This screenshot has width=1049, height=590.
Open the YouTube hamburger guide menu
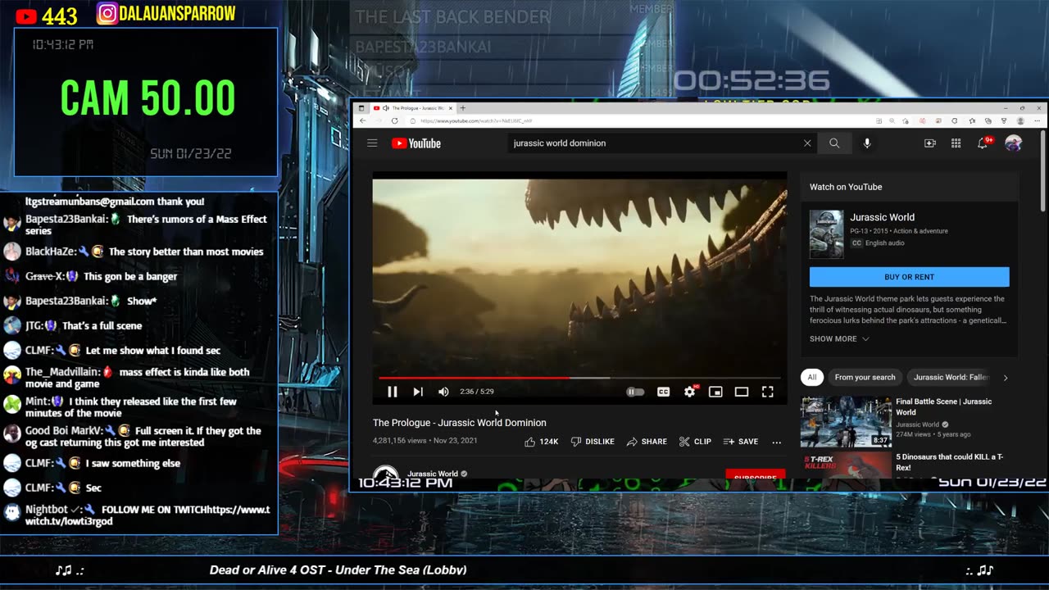tap(372, 143)
